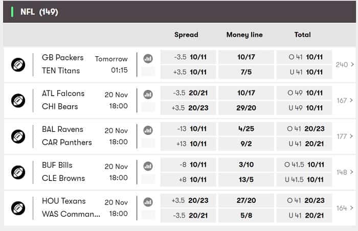This screenshot has height=231, width=358.
Task: Open stats icon for Texans vs Commanders
Action: pos(148,202)
